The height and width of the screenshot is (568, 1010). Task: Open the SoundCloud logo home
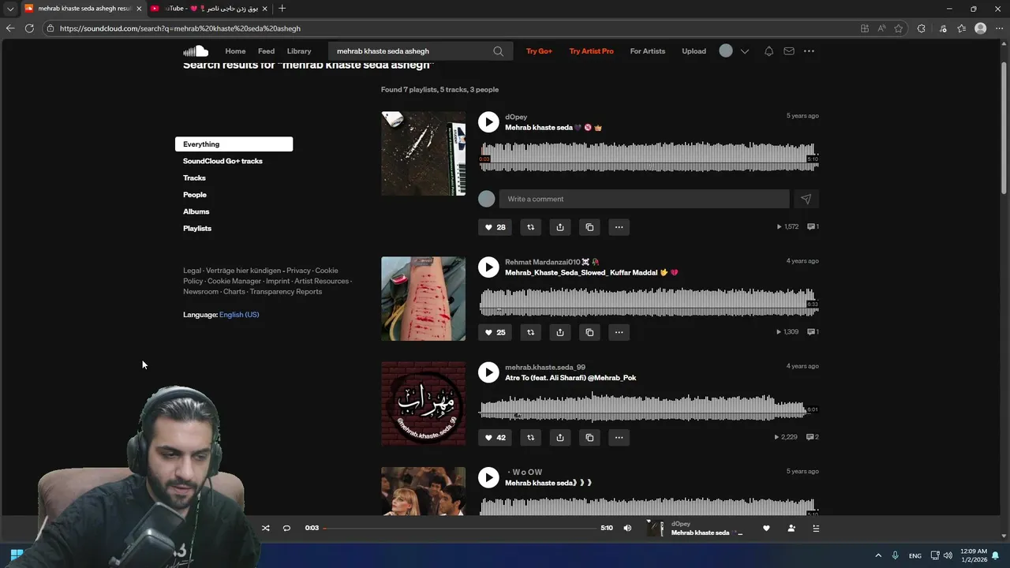196,51
